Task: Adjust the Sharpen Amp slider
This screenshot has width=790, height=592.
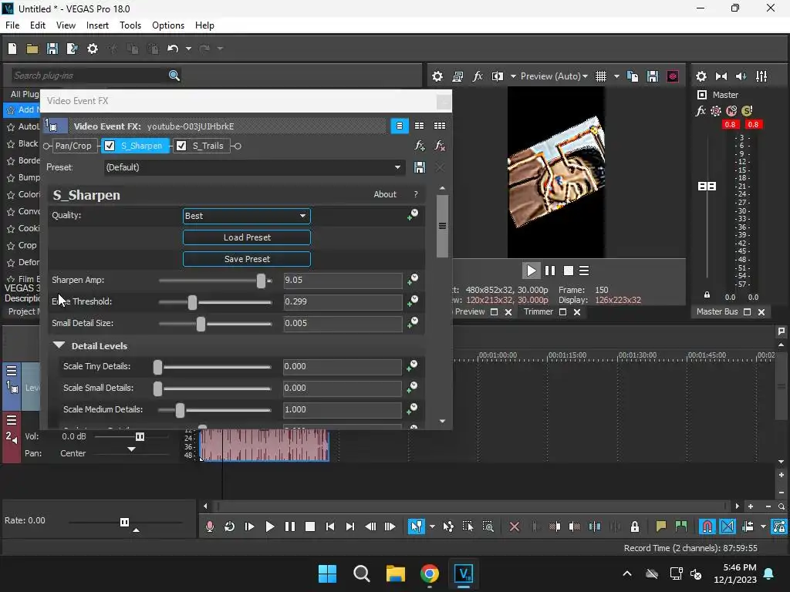Action: 261,281
